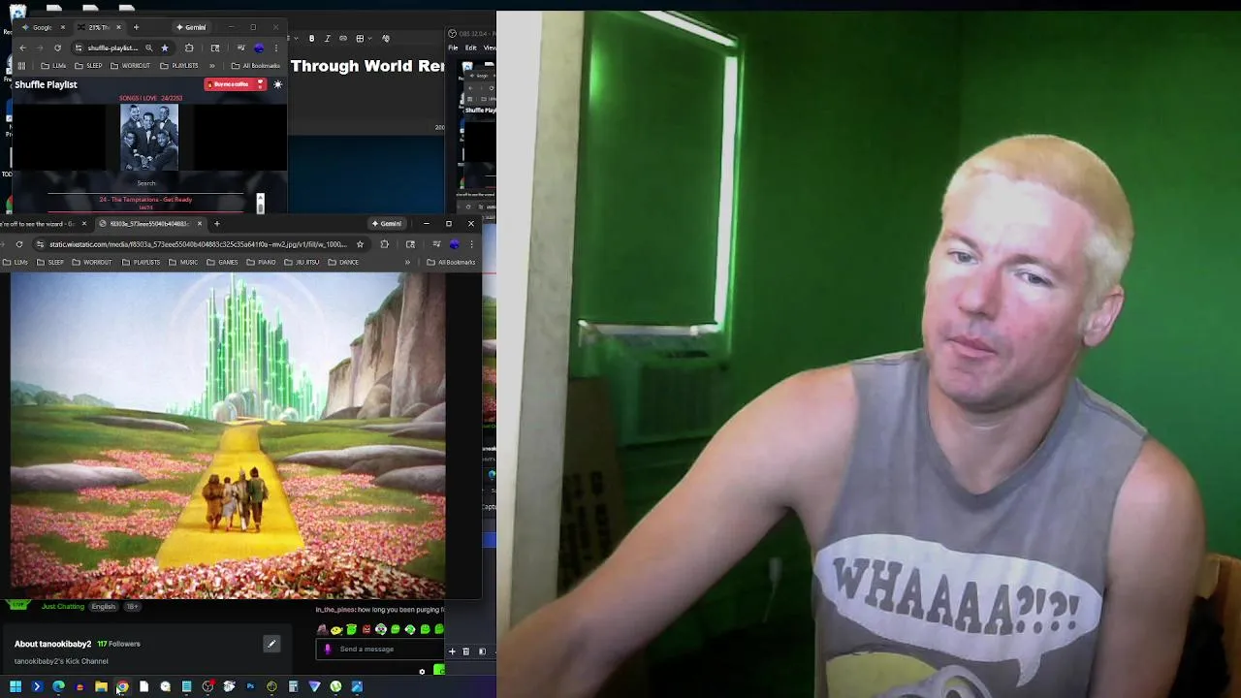Click The Temptations album cover
The height and width of the screenshot is (698, 1241).
(149, 137)
